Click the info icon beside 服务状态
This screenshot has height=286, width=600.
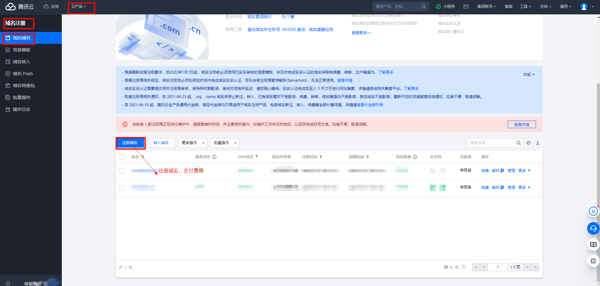pos(214,157)
